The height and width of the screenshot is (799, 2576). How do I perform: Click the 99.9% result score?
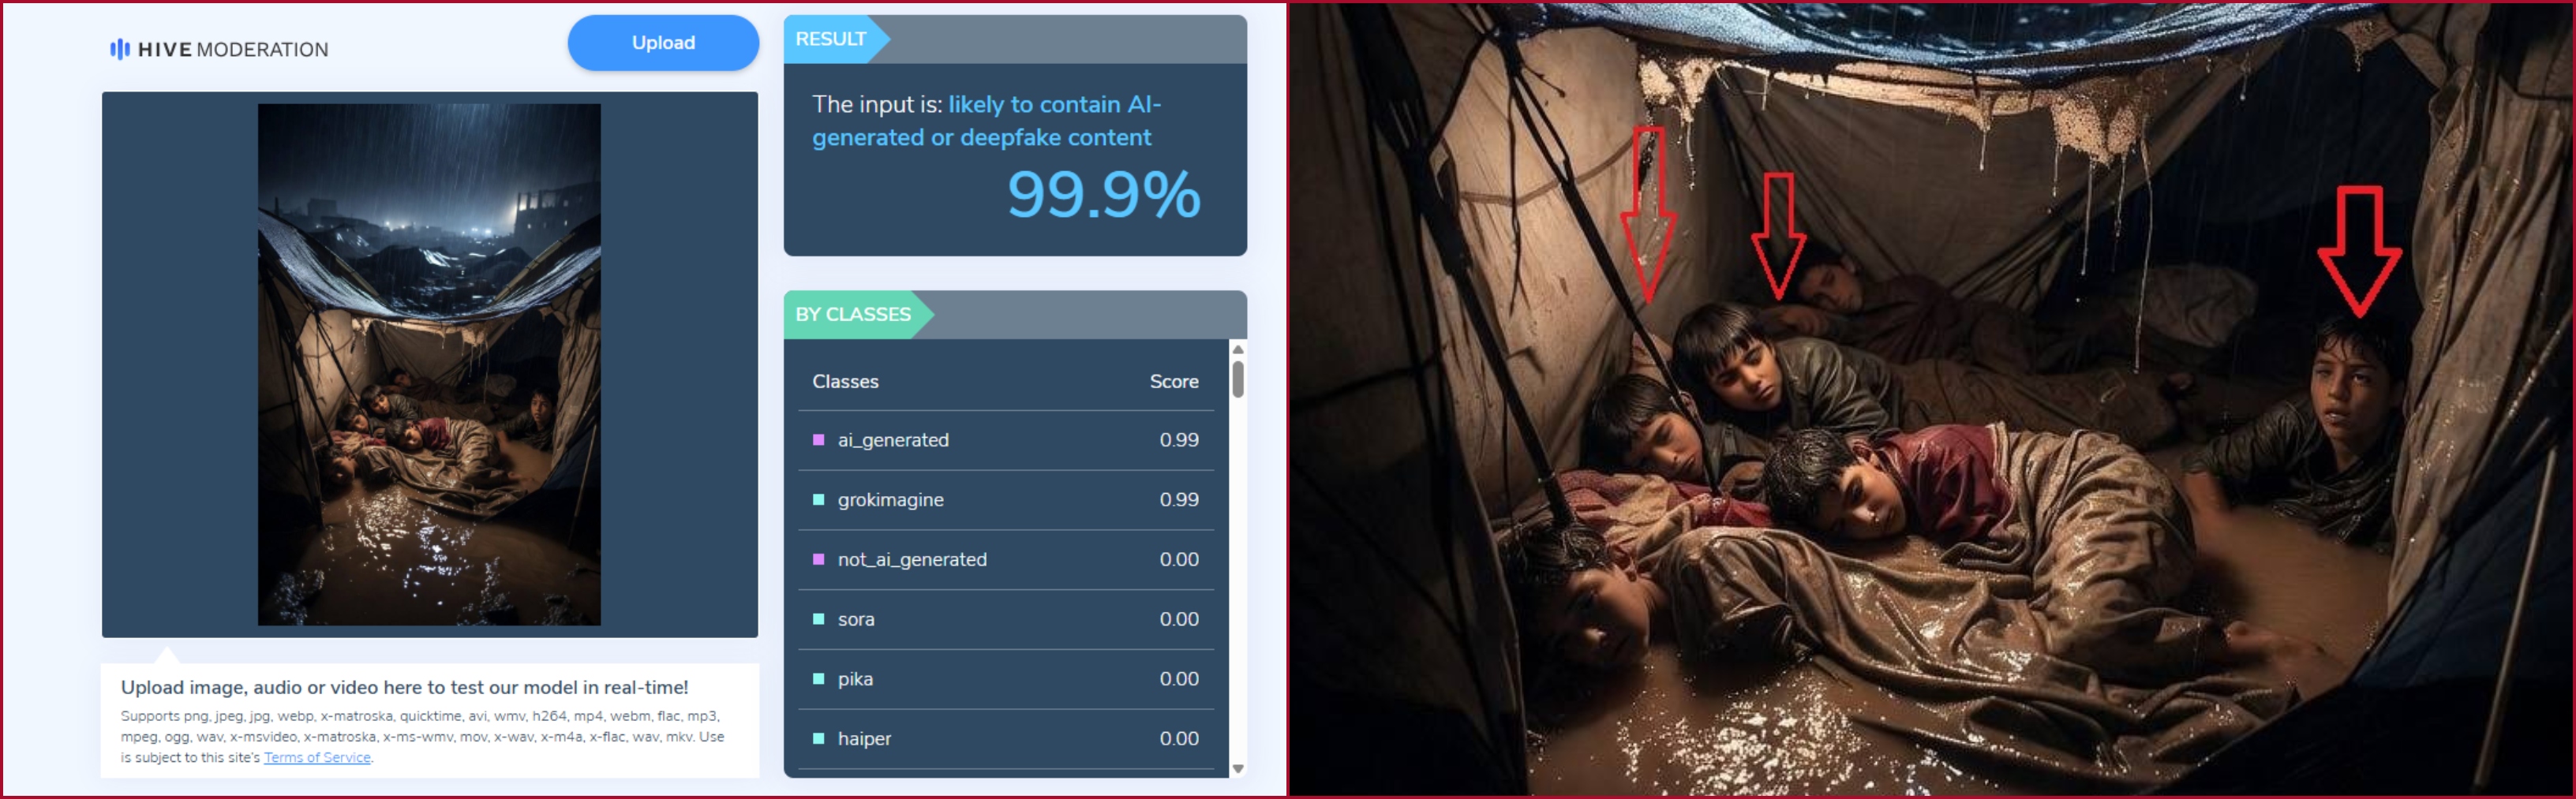tap(1103, 194)
